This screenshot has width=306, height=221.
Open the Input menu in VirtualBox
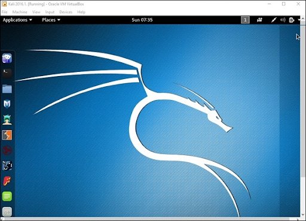point(50,12)
